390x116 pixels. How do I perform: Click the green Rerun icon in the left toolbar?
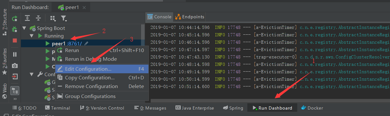[14, 19]
